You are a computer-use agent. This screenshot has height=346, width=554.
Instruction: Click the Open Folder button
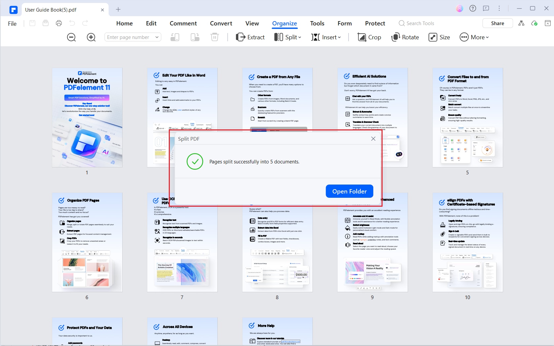point(350,191)
